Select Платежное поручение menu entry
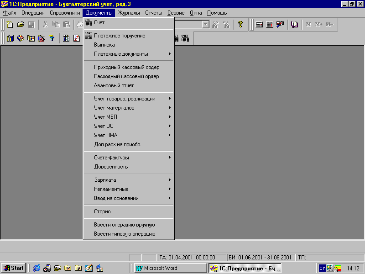 click(129, 36)
